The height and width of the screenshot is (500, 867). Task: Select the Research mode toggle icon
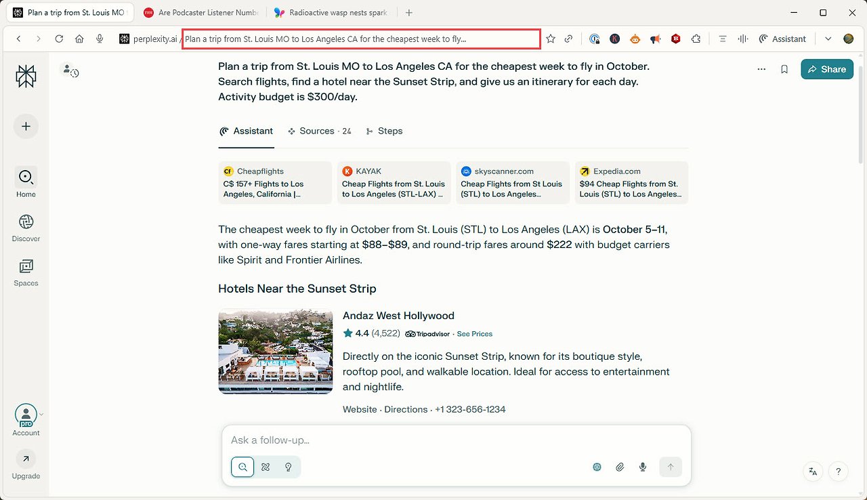coord(266,467)
